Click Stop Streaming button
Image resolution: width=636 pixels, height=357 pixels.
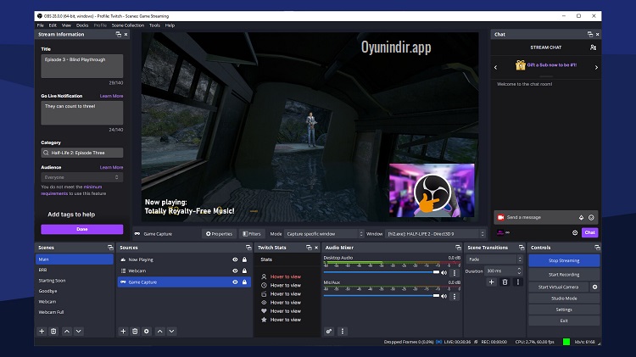pyautogui.click(x=564, y=260)
